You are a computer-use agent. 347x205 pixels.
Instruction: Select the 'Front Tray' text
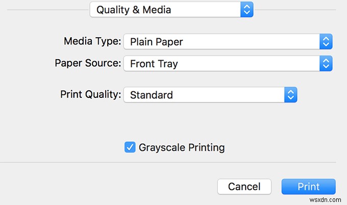pyautogui.click(x=154, y=64)
